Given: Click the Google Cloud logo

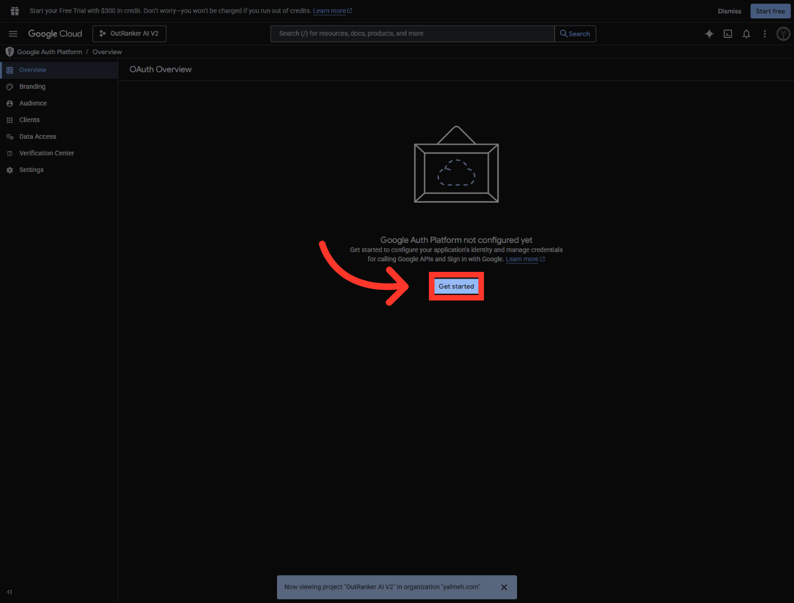Looking at the screenshot, I should tap(55, 33).
